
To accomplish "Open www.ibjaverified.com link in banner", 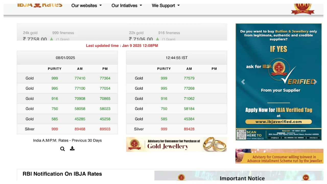I will point(278,122).
